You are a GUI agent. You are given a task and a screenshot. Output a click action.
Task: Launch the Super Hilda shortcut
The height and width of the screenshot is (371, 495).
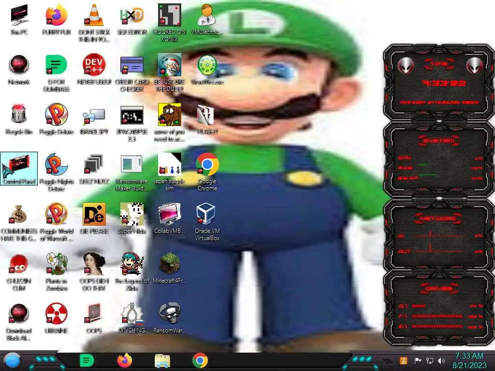pyautogui.click(x=132, y=218)
